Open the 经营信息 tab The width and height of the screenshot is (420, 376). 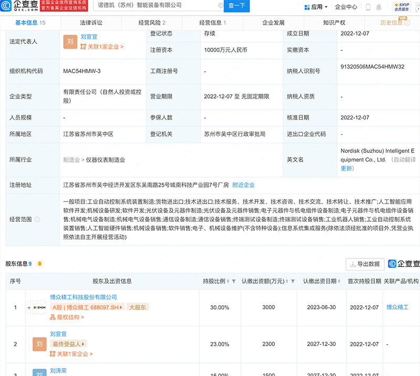(x=213, y=23)
